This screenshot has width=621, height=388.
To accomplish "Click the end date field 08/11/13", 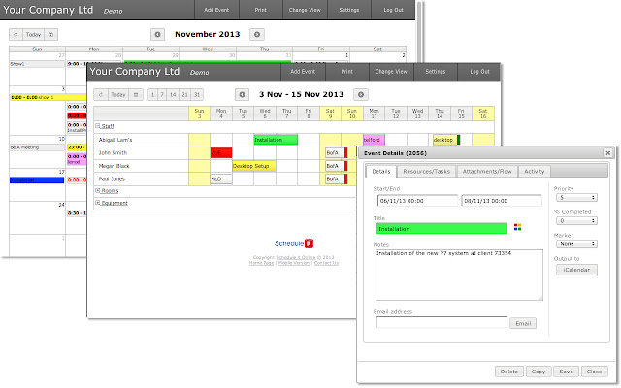I will click(502, 201).
